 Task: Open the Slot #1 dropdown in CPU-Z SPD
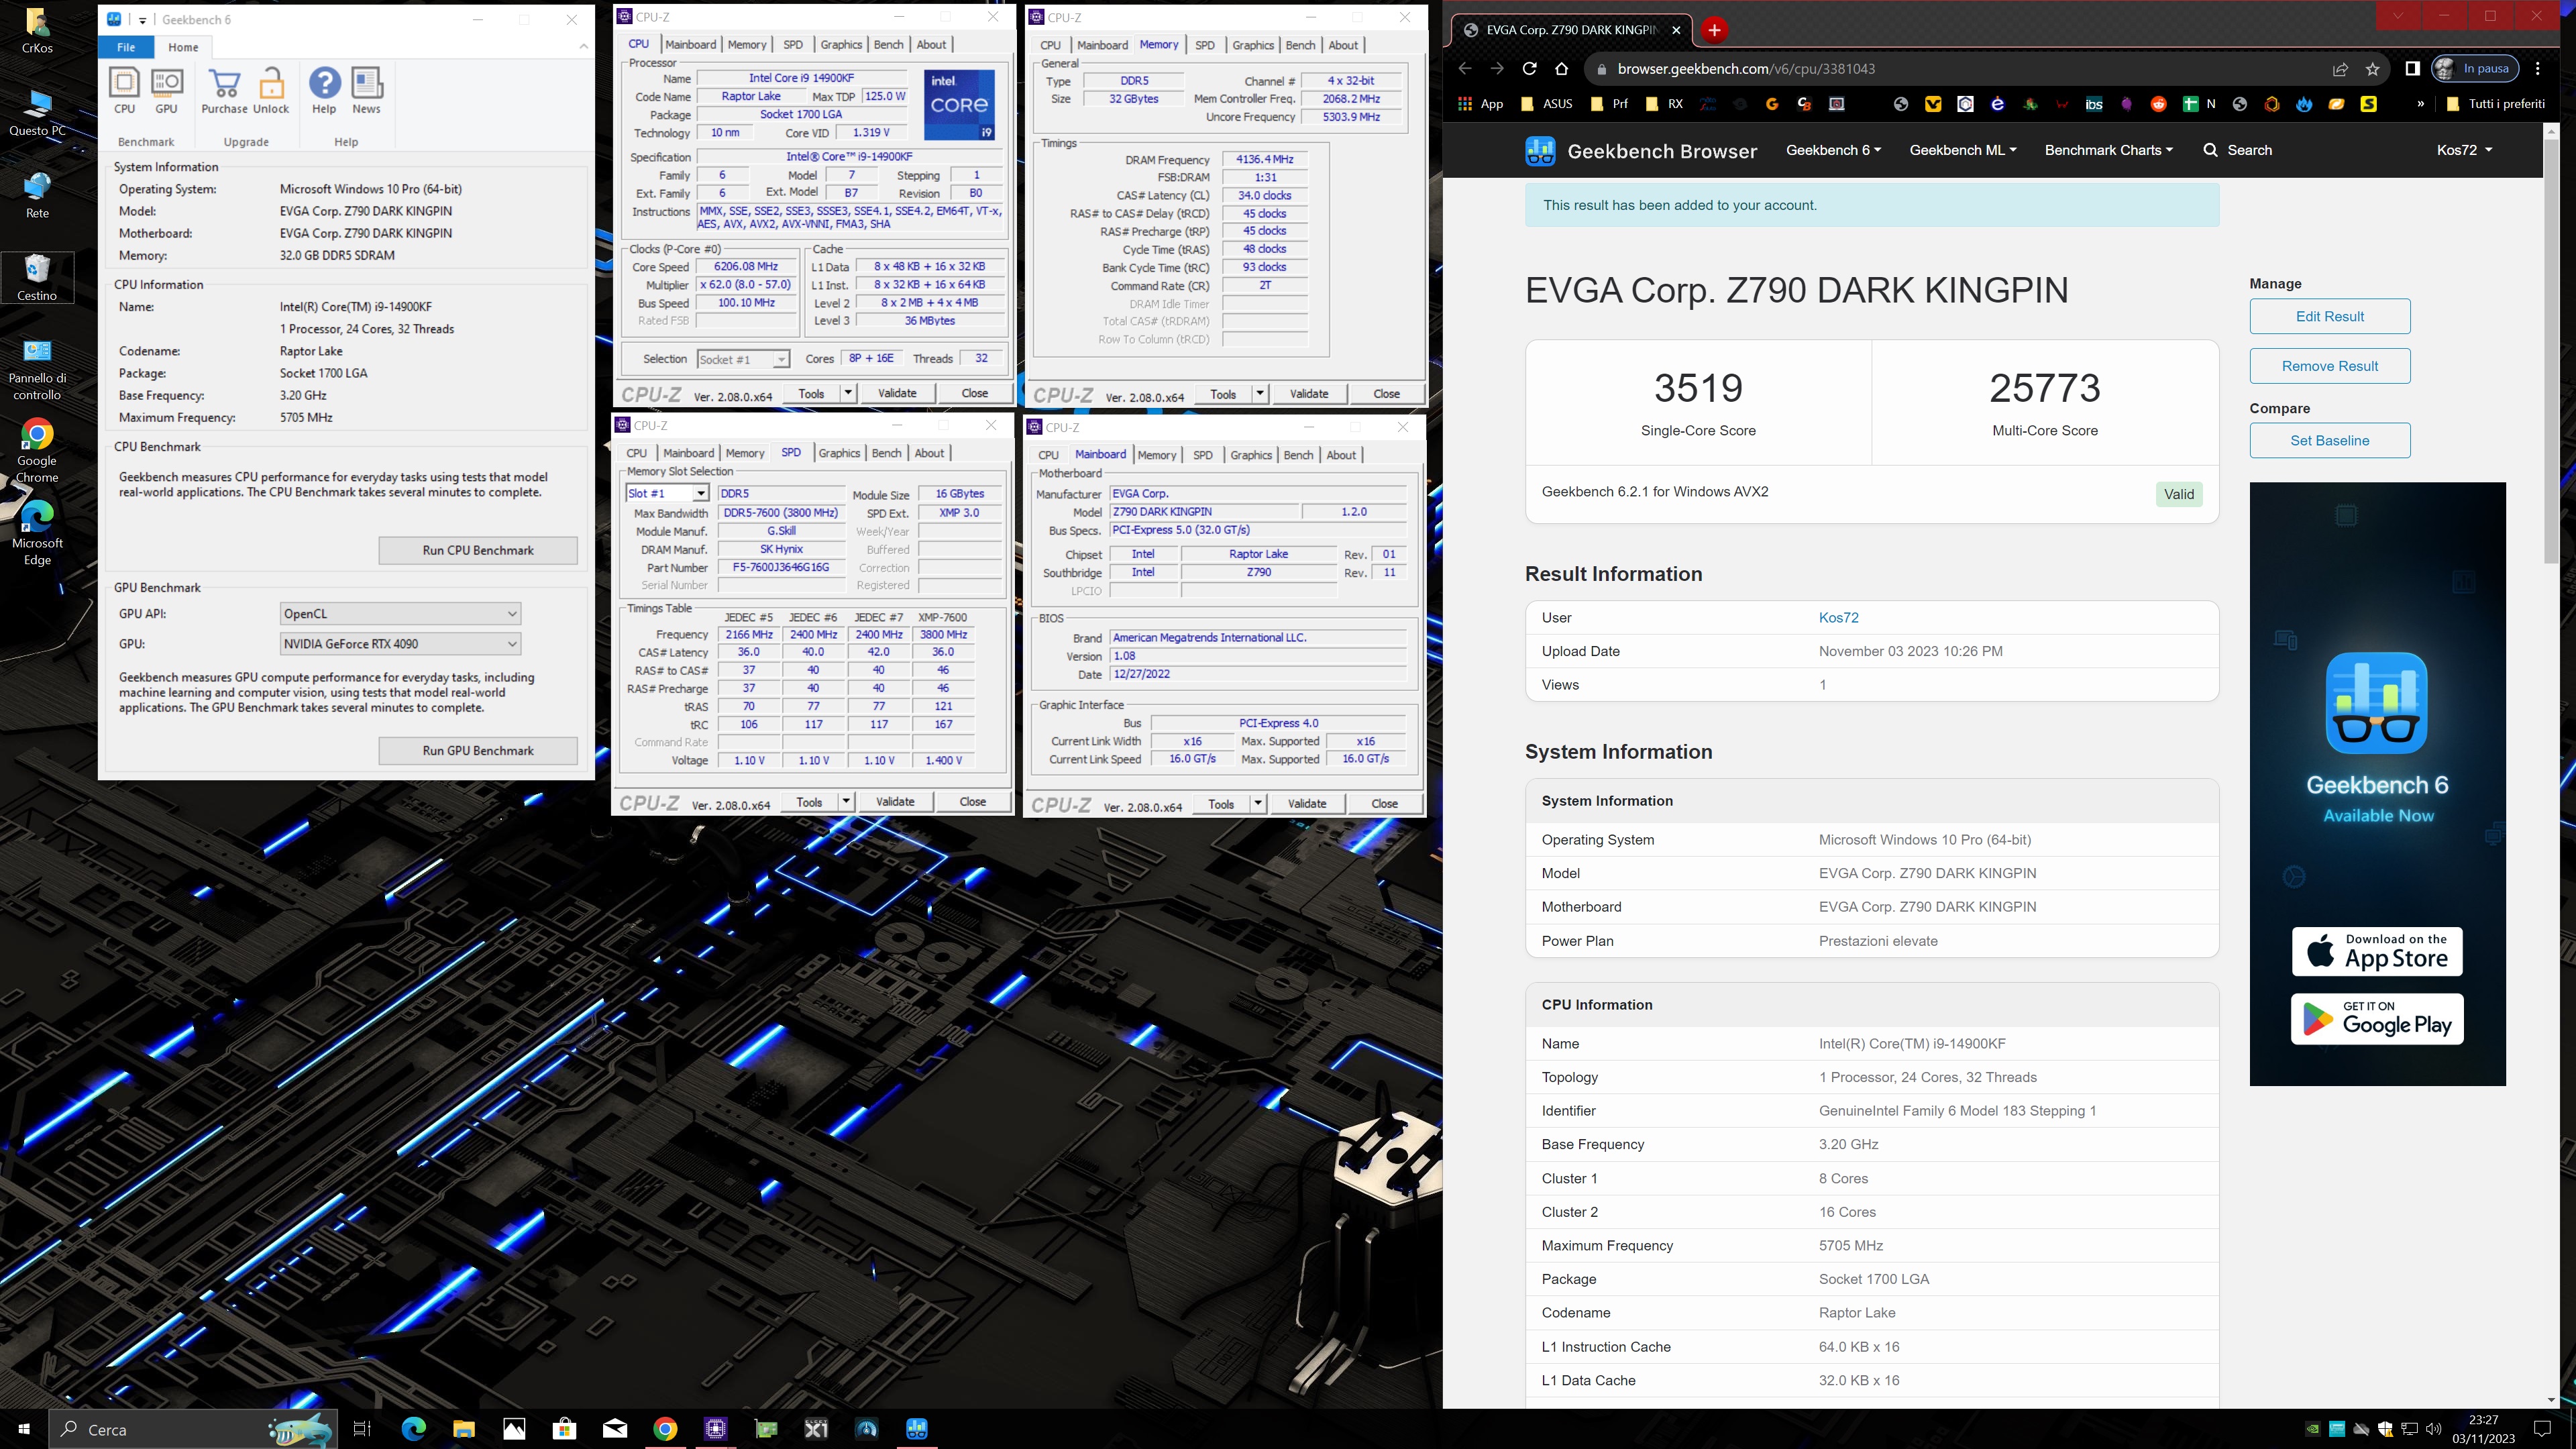point(667,493)
